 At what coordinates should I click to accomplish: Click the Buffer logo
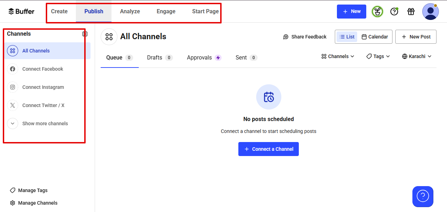tap(21, 11)
